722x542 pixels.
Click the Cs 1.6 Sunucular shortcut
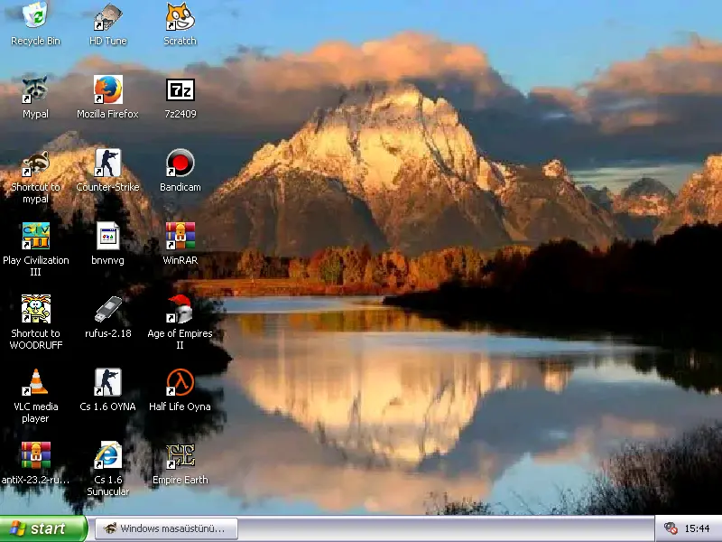pyautogui.click(x=107, y=455)
